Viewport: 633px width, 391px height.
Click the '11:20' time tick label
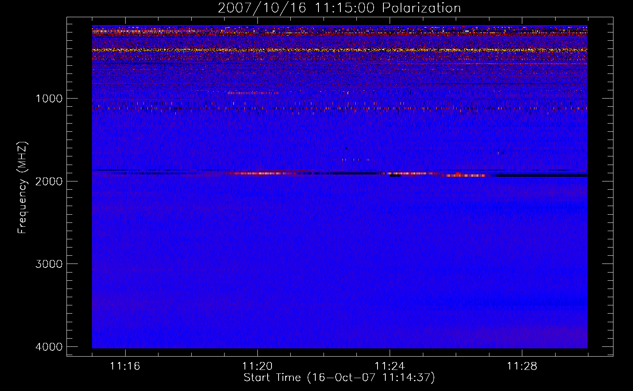(x=257, y=366)
